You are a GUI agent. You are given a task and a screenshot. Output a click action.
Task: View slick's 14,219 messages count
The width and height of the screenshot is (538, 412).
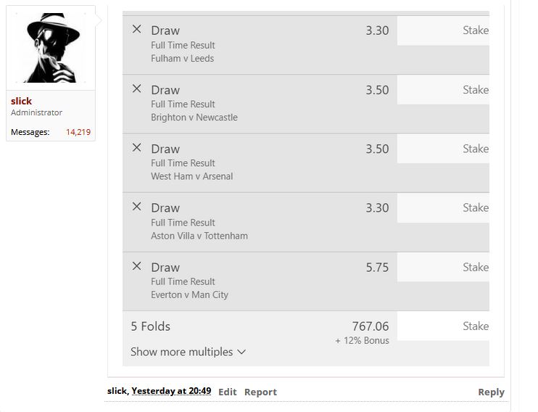point(78,132)
